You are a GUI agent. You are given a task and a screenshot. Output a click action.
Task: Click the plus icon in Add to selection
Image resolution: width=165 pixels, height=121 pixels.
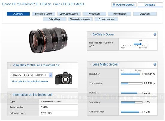tap(114, 4)
